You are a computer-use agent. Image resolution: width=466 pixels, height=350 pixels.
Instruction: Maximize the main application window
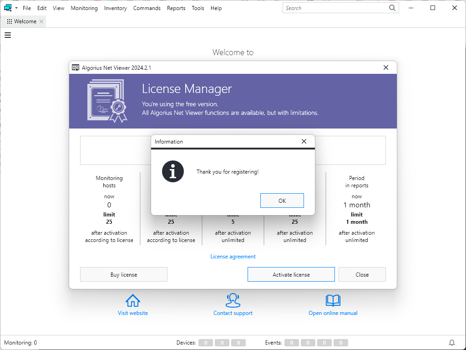(433, 8)
